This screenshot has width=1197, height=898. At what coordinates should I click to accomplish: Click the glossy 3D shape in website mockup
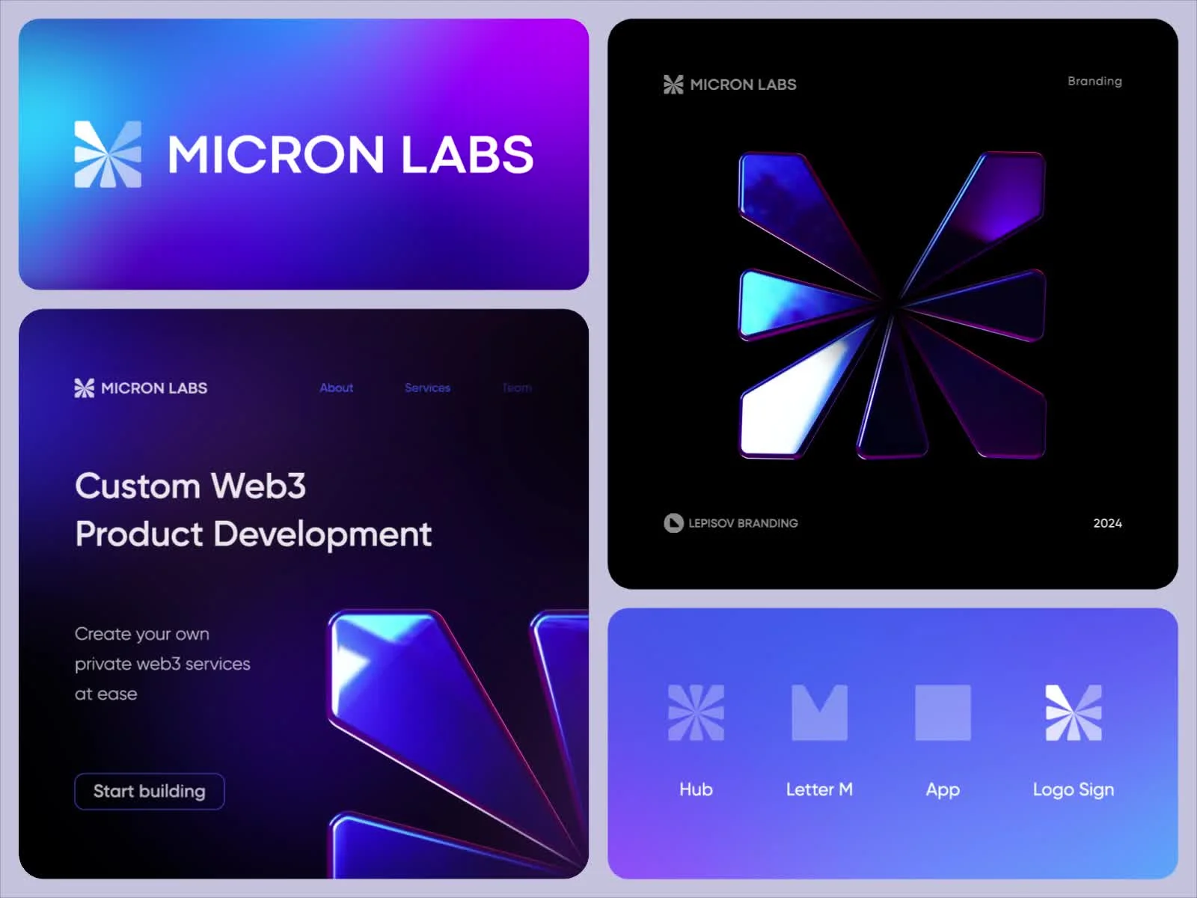pyautogui.click(x=458, y=745)
